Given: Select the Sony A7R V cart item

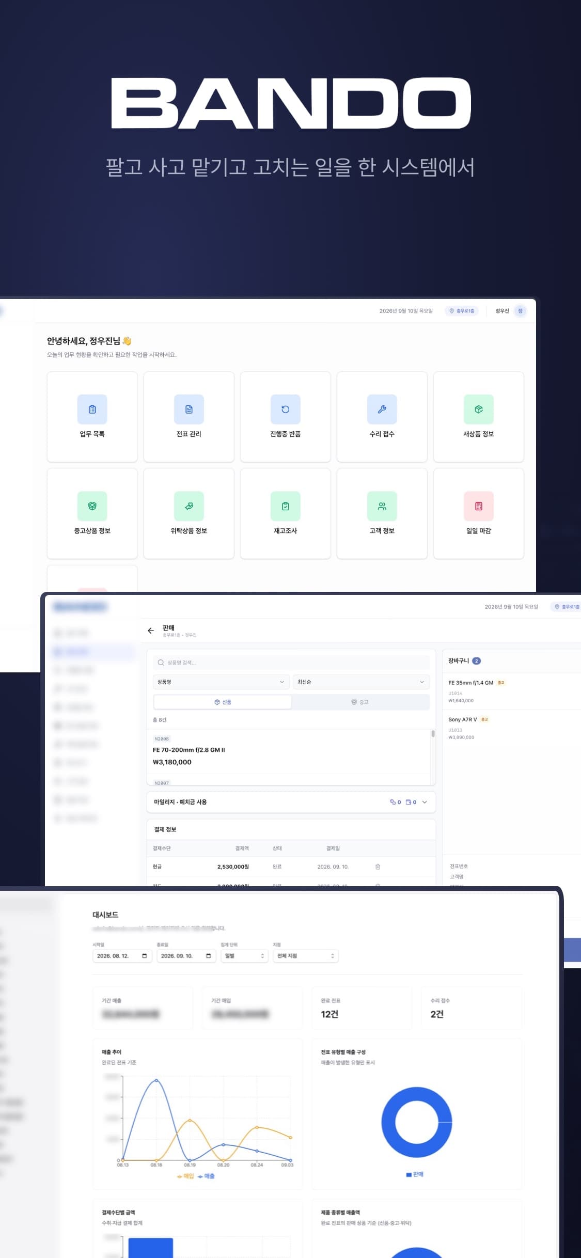Looking at the screenshot, I should (x=462, y=719).
